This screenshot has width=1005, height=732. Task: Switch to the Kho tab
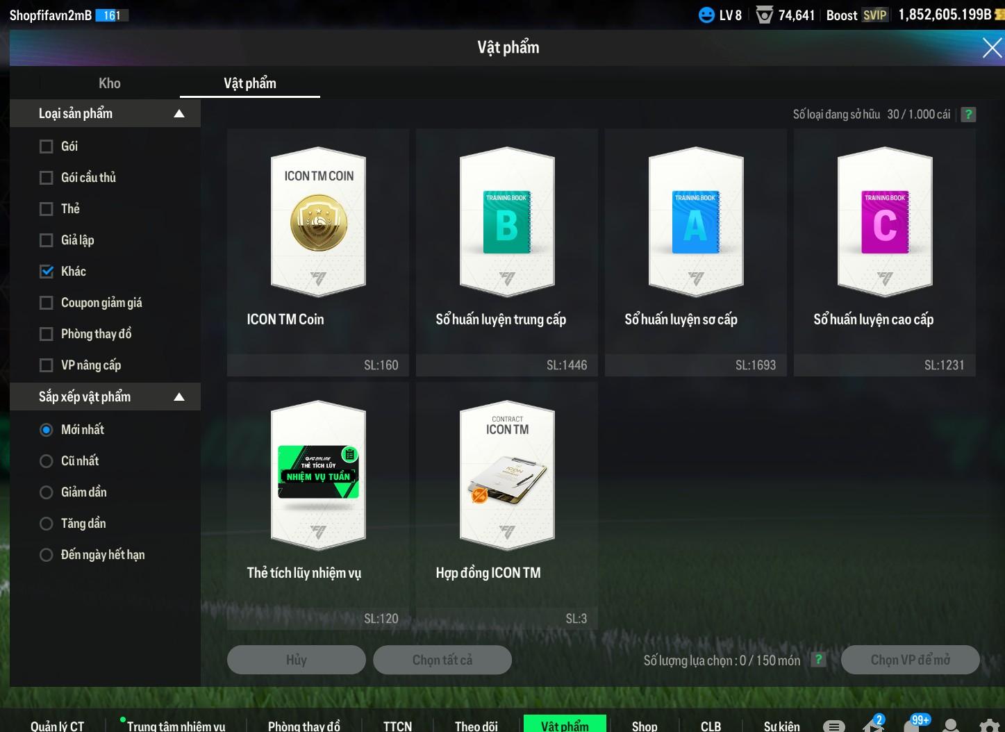click(110, 83)
